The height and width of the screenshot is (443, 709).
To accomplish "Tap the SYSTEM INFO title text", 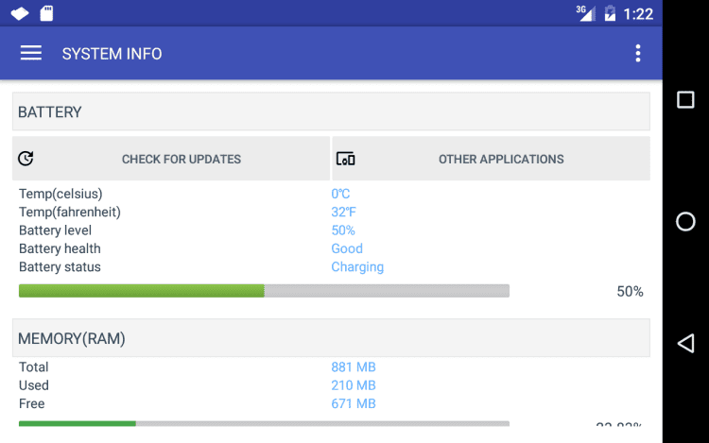I will click(x=112, y=54).
